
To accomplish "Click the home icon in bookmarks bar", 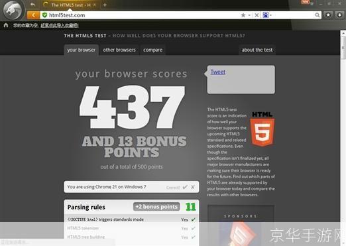I will [6, 25].
